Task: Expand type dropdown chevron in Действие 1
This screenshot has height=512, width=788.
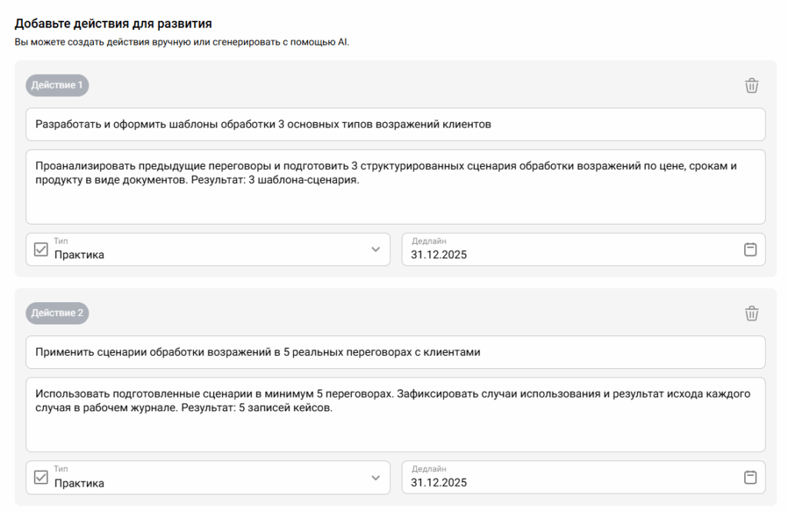Action: click(x=376, y=250)
